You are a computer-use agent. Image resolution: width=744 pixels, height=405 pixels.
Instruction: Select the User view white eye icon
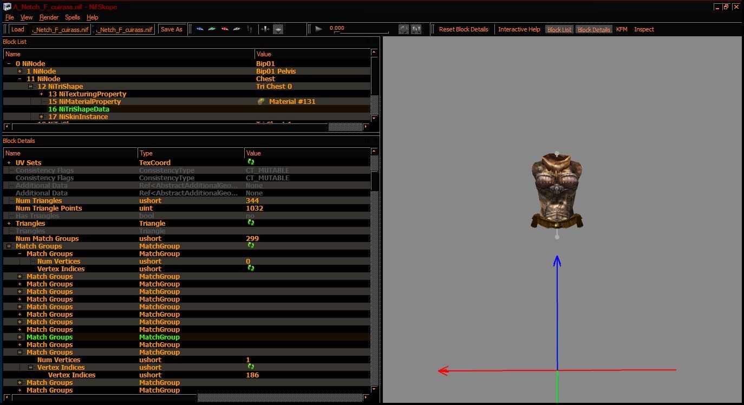coord(237,29)
